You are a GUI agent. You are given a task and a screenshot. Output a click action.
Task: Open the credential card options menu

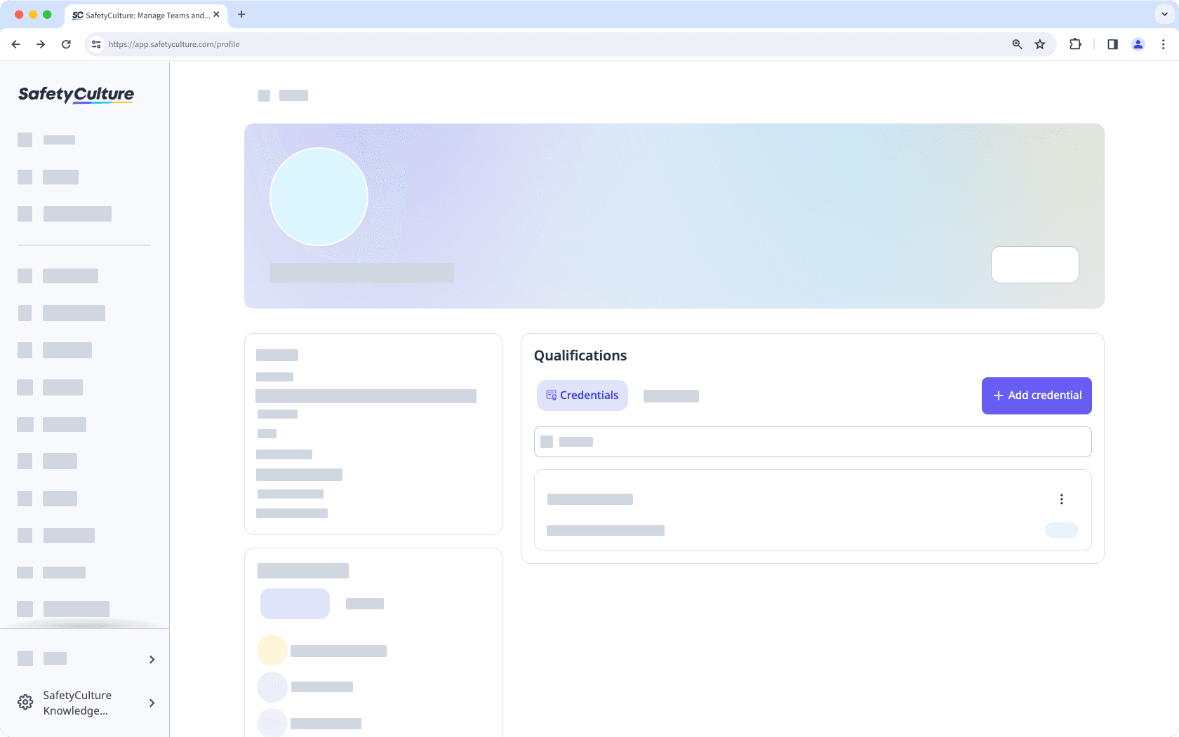click(x=1062, y=499)
